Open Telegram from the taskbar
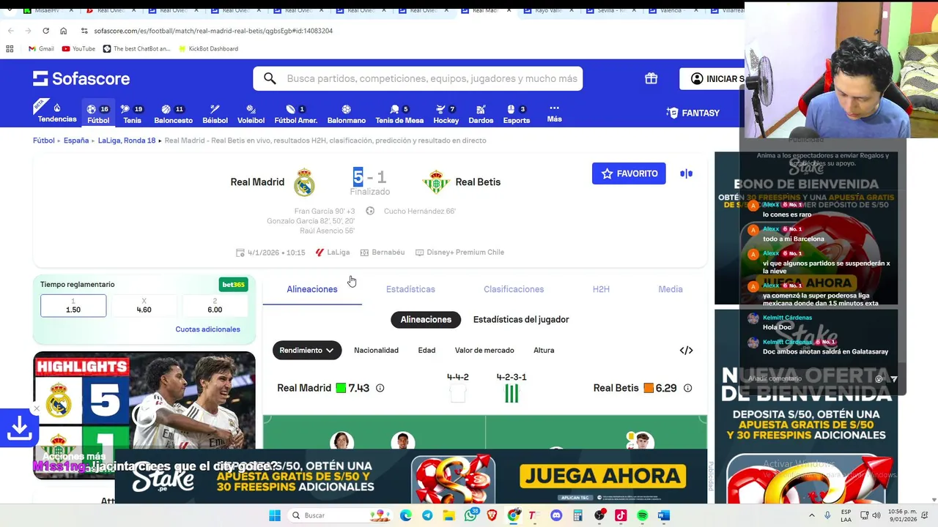The image size is (938, 527). pyautogui.click(x=427, y=515)
